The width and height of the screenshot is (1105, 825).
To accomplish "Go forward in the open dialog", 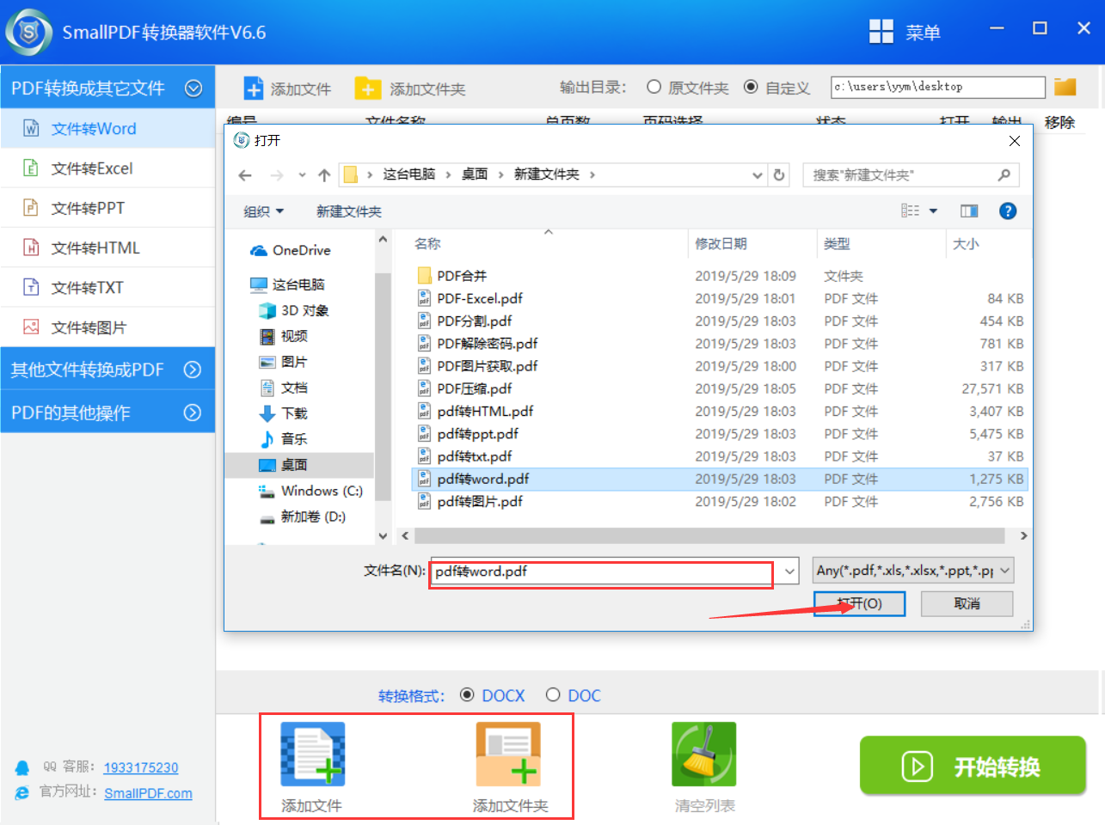I will [277, 175].
